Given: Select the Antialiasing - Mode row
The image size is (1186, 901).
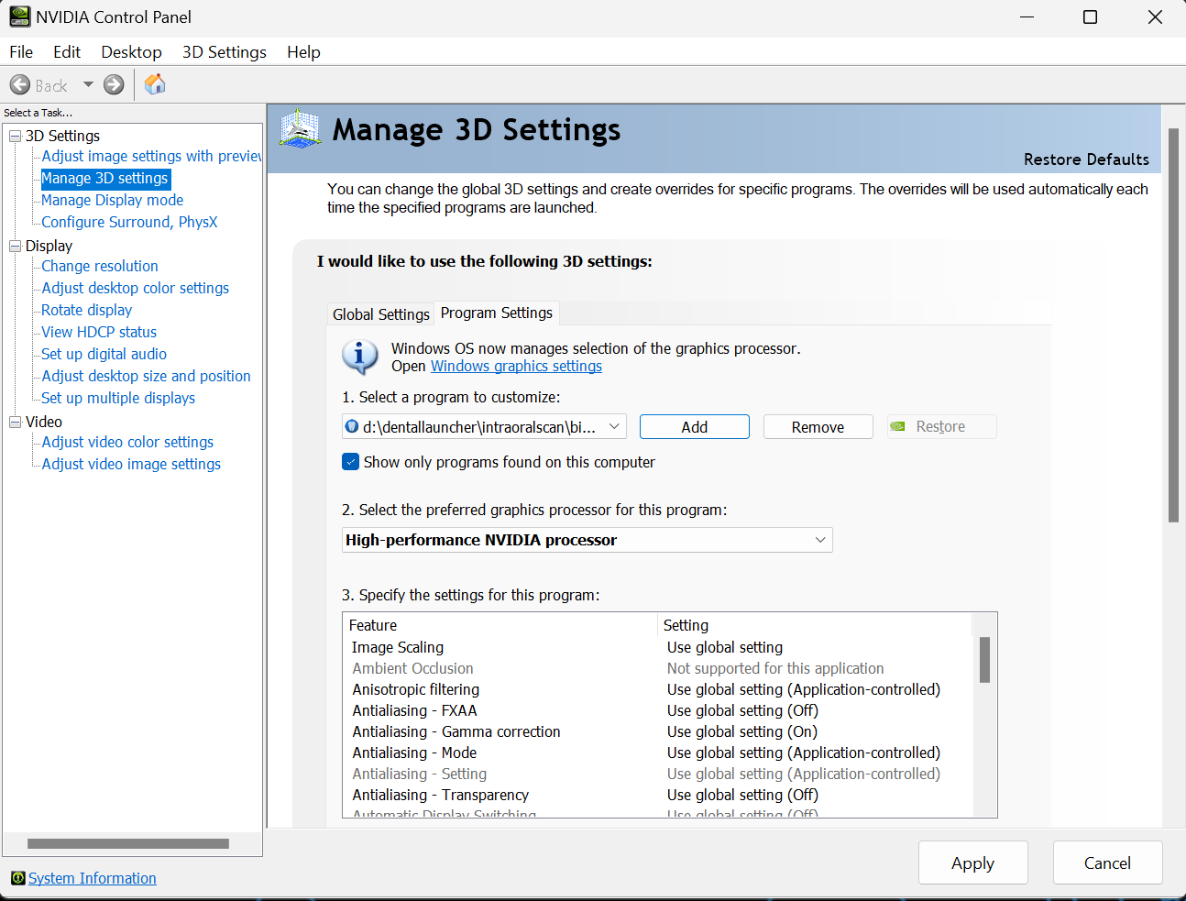Looking at the screenshot, I should click(657, 753).
